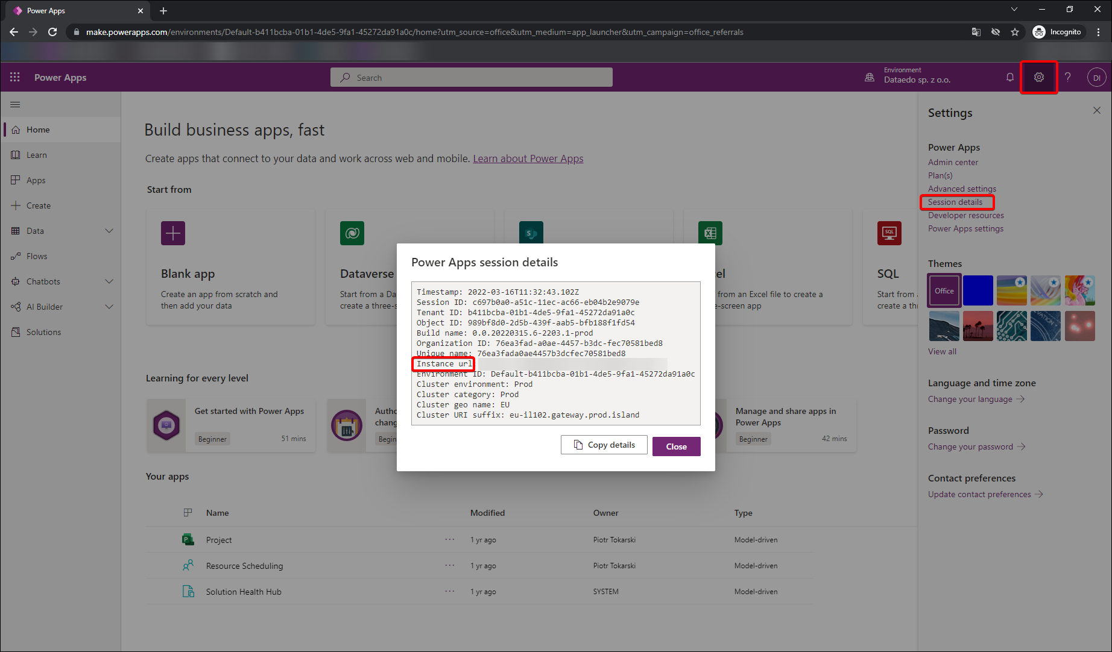
Task: Open Change your language link
Action: point(970,399)
